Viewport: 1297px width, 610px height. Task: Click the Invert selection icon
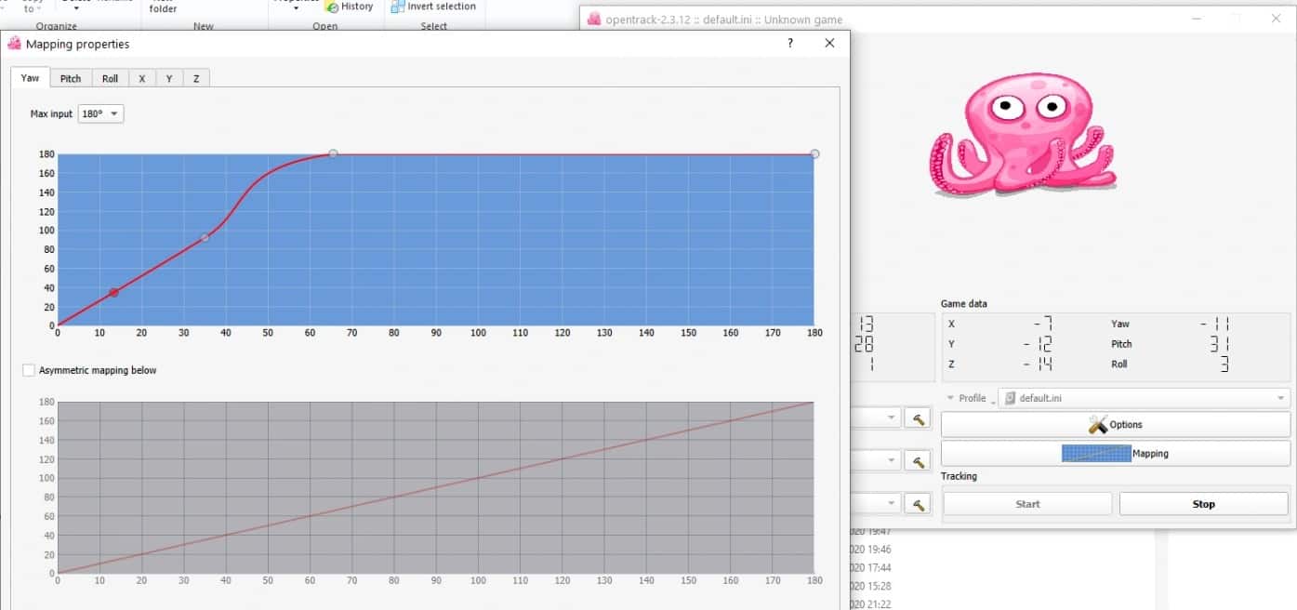coord(398,6)
